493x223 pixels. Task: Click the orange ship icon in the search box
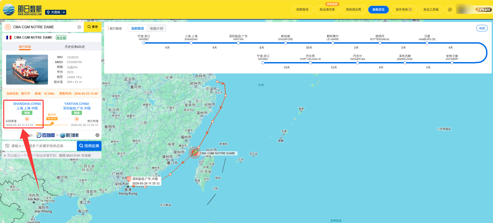[x=8, y=27]
